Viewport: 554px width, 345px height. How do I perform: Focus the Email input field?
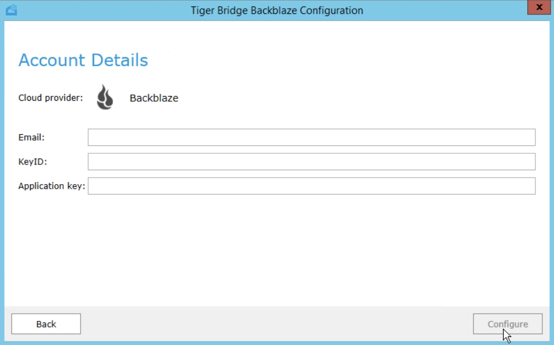(x=312, y=137)
